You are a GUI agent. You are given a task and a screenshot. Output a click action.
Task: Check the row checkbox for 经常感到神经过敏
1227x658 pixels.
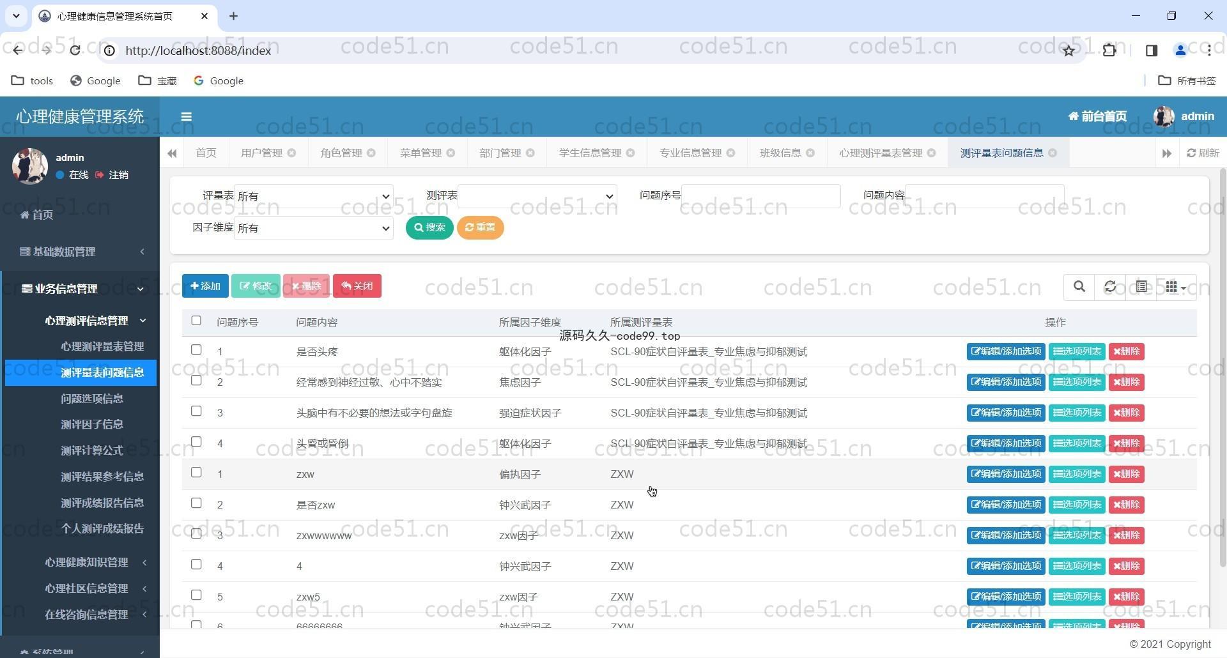click(x=196, y=381)
